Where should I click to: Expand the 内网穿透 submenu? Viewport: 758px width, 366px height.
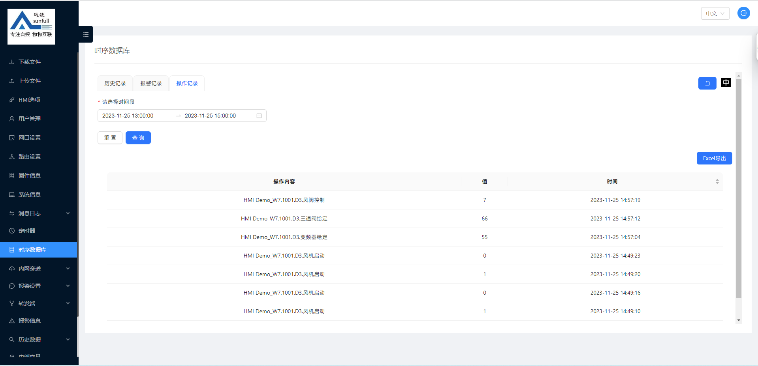[x=39, y=269]
